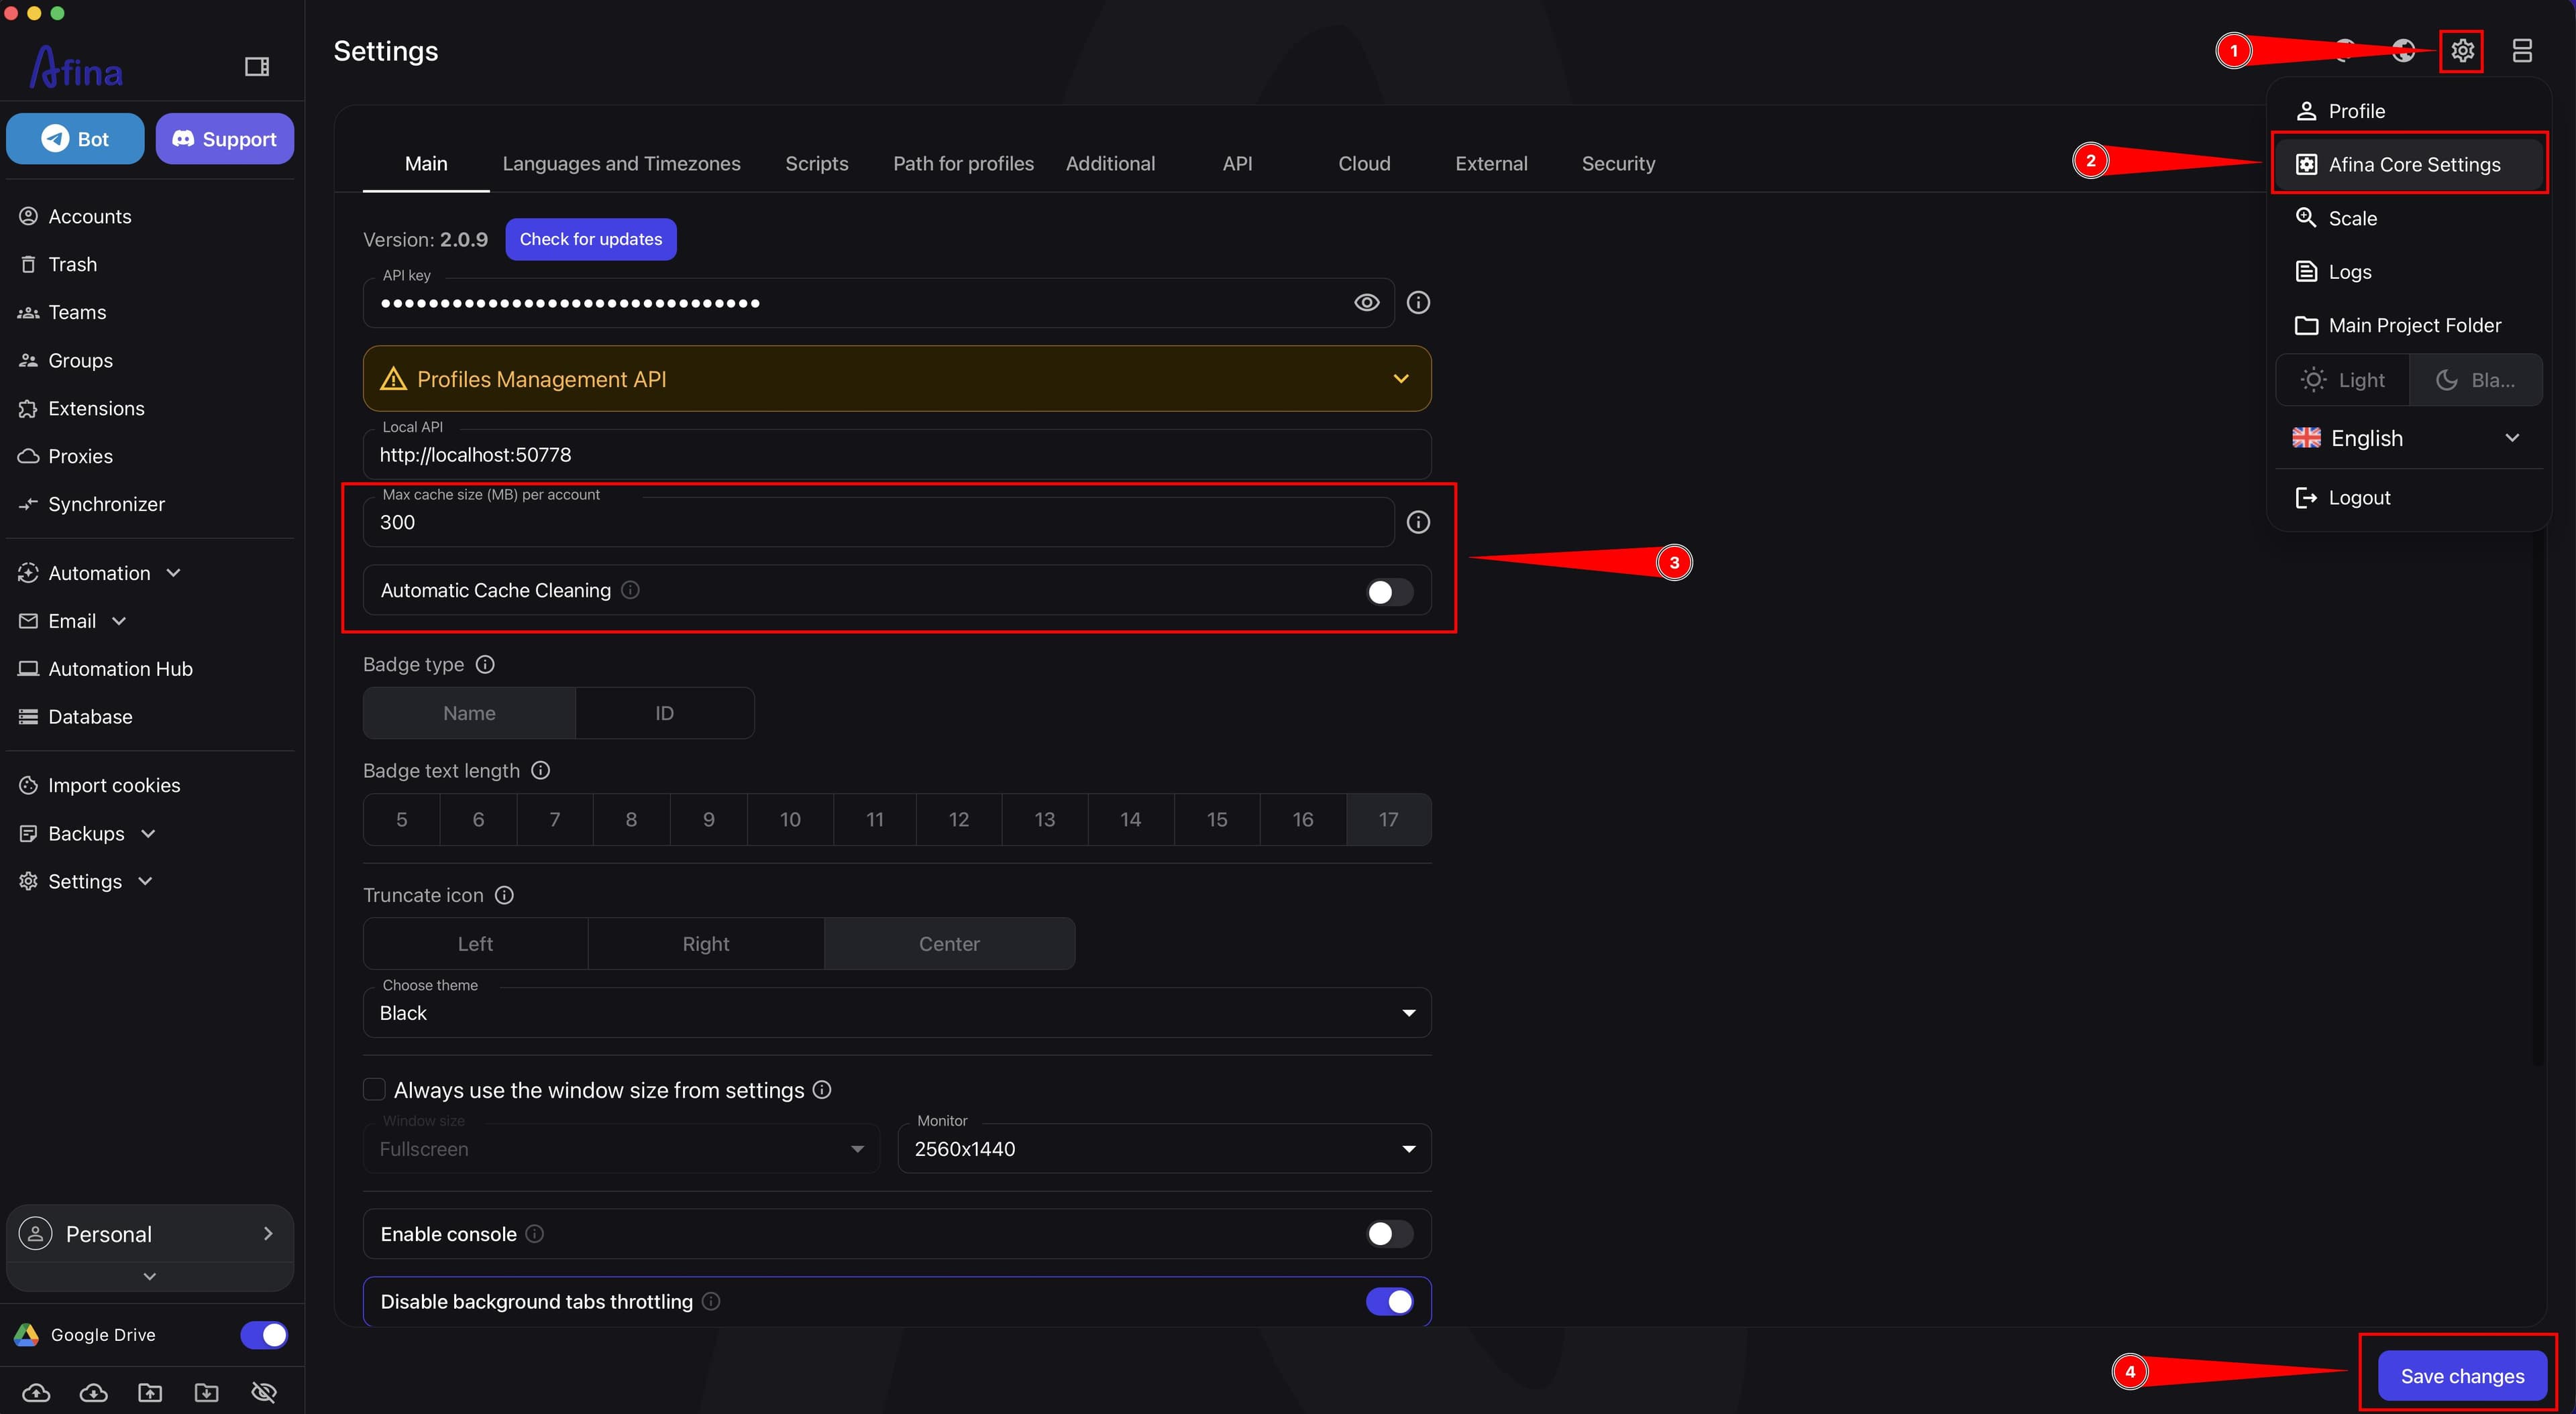This screenshot has height=1414, width=2576.
Task: Click the folder download icon
Action: (x=207, y=1392)
